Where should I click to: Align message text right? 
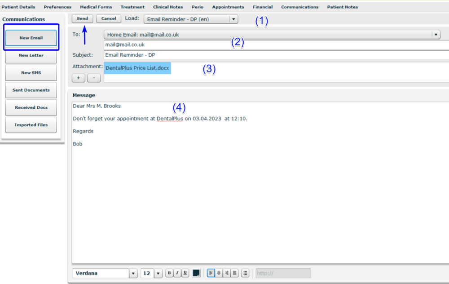tap(226, 273)
